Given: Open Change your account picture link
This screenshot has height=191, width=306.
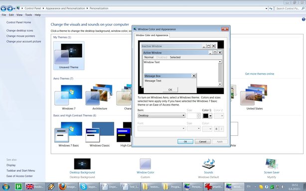Looking at the screenshot, I should coord(23,41).
